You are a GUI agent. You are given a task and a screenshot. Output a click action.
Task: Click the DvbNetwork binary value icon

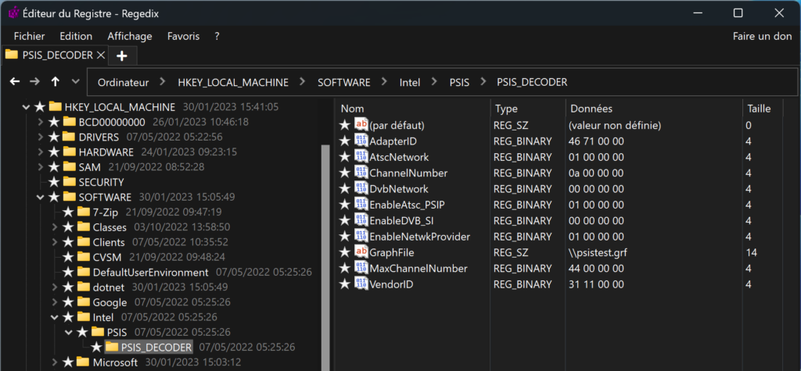361,188
